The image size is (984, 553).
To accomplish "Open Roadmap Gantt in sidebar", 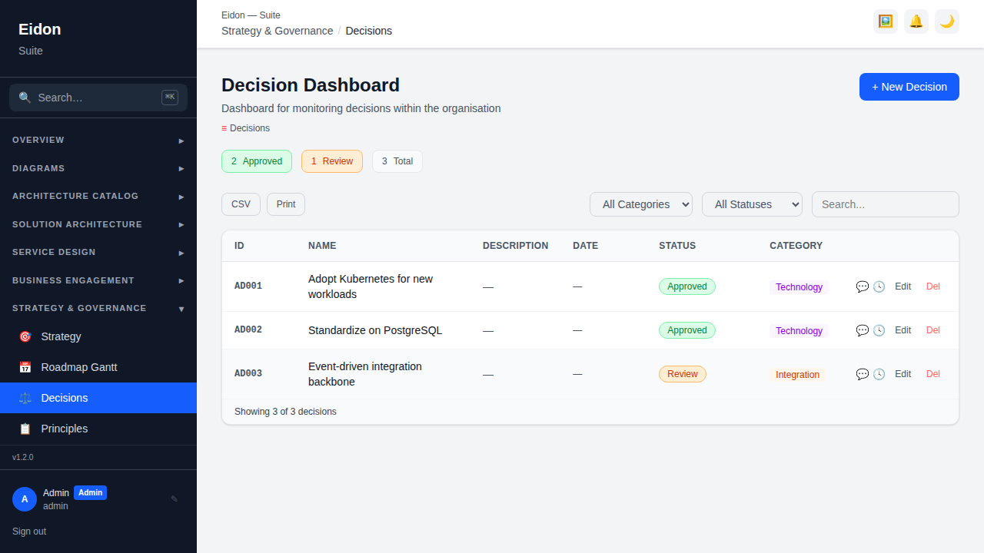I will (98, 367).
